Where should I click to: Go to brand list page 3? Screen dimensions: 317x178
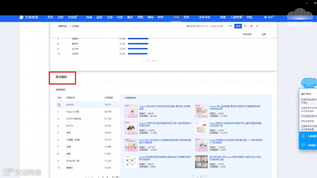point(107,177)
